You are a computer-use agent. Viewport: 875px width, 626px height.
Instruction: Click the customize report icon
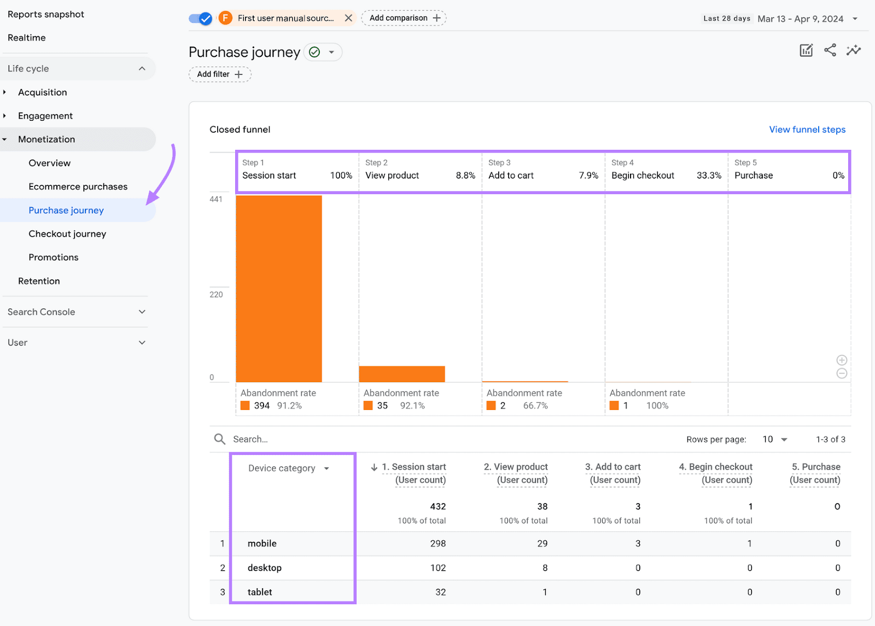[x=806, y=51]
